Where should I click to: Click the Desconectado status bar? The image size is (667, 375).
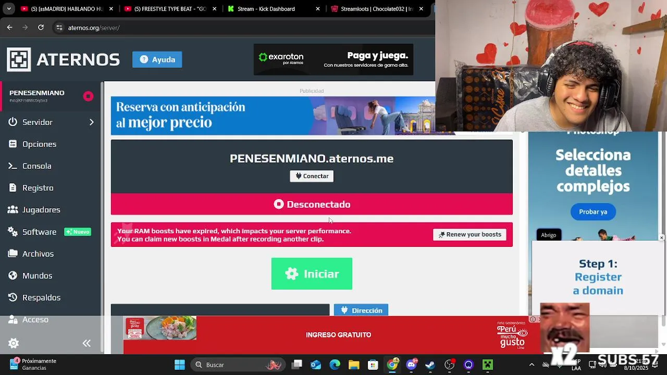tap(312, 204)
